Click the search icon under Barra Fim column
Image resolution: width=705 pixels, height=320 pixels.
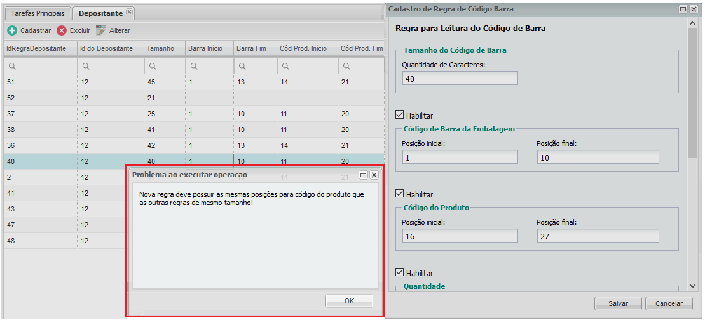pos(242,67)
